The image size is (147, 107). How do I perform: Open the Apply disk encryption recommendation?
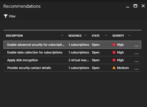[72, 60]
